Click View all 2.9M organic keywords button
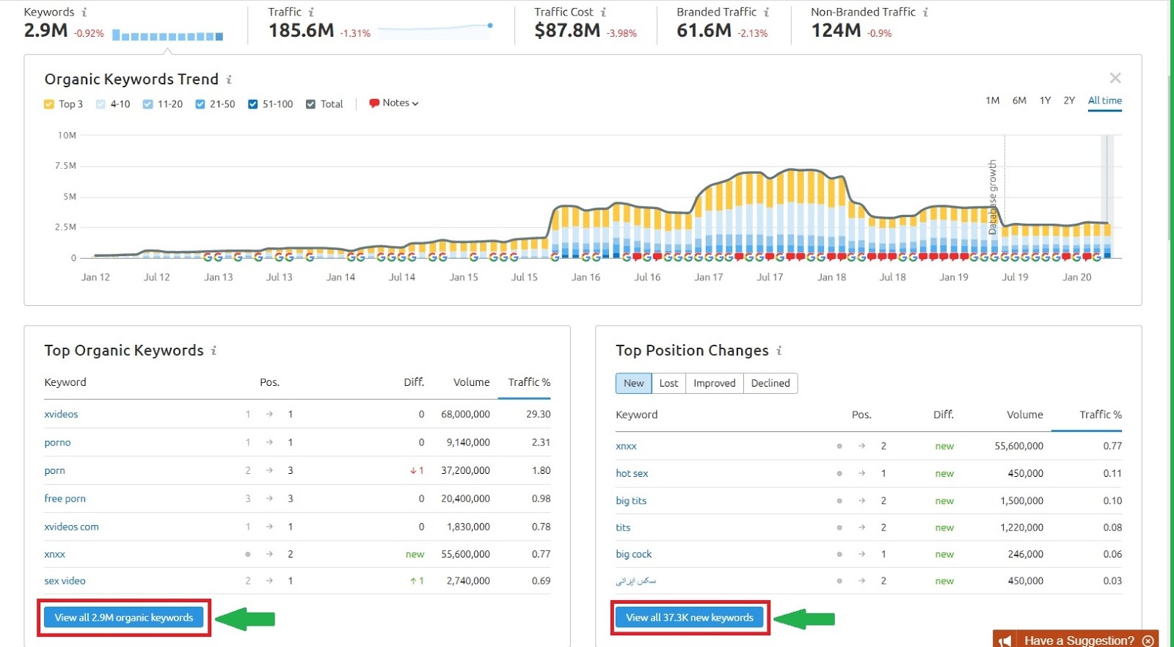Image resolution: width=1174 pixels, height=647 pixels. click(124, 618)
